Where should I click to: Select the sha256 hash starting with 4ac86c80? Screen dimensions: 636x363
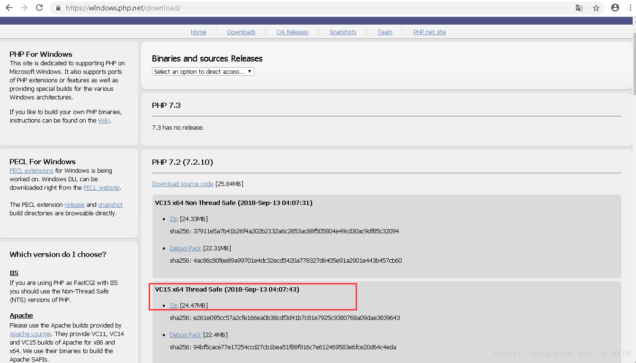point(296,261)
